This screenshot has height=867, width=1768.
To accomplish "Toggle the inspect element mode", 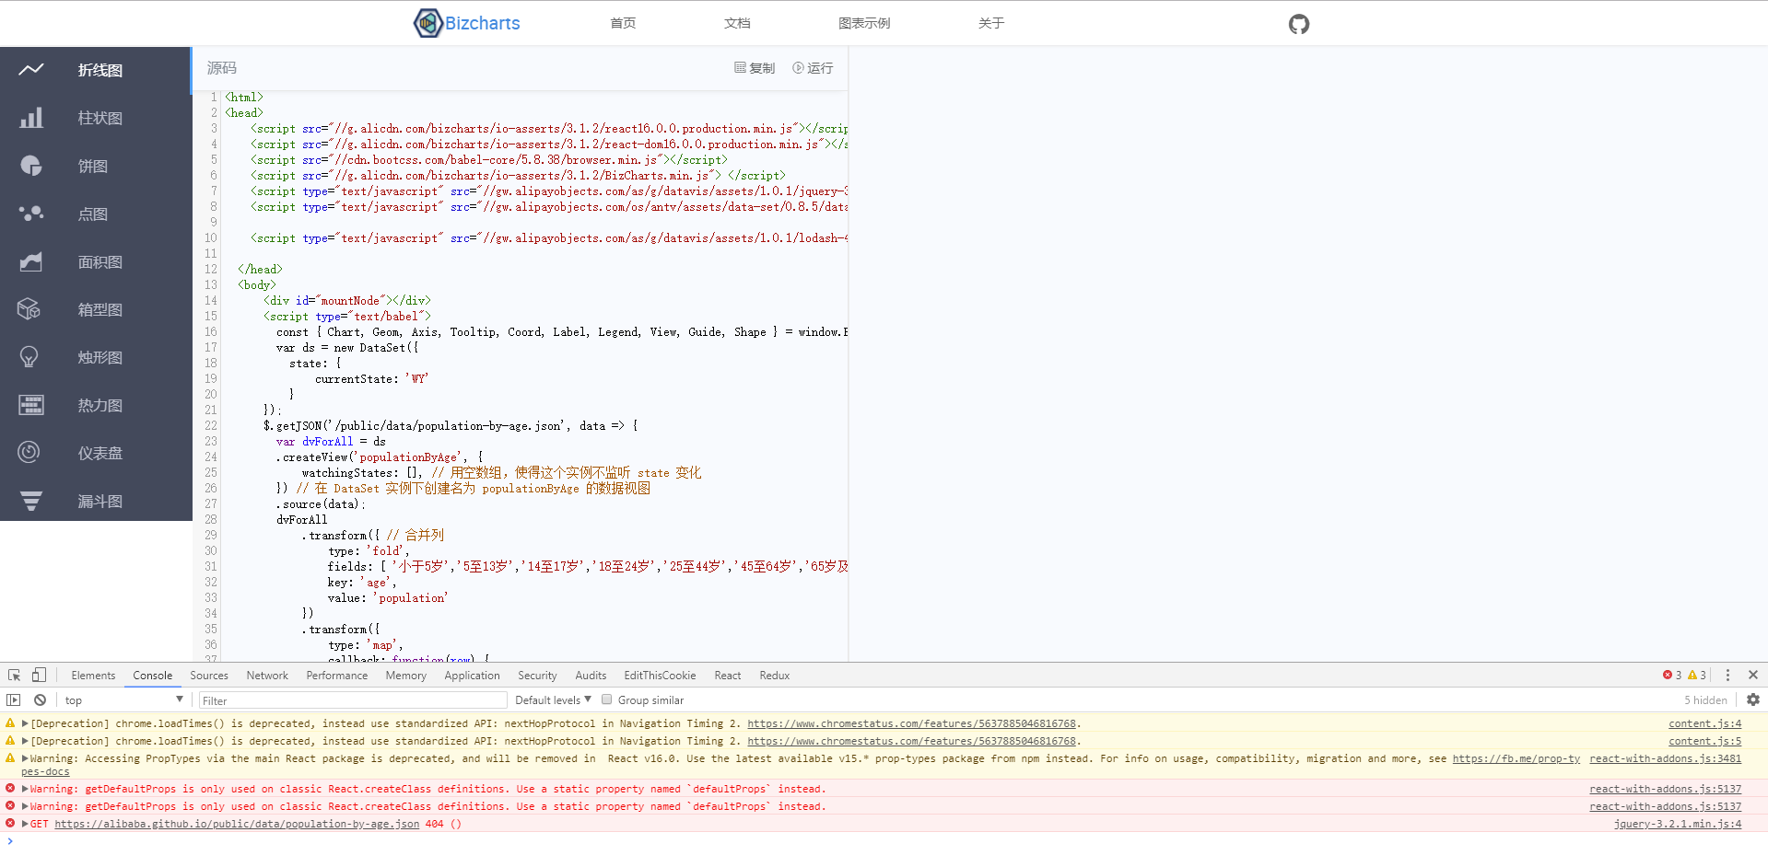I will 14,675.
